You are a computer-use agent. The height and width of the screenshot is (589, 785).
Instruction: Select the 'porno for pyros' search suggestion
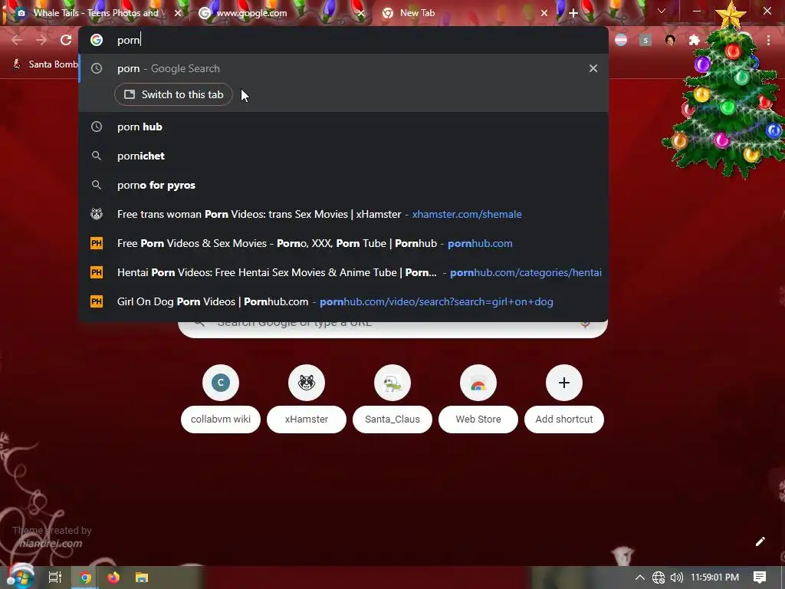click(x=343, y=185)
